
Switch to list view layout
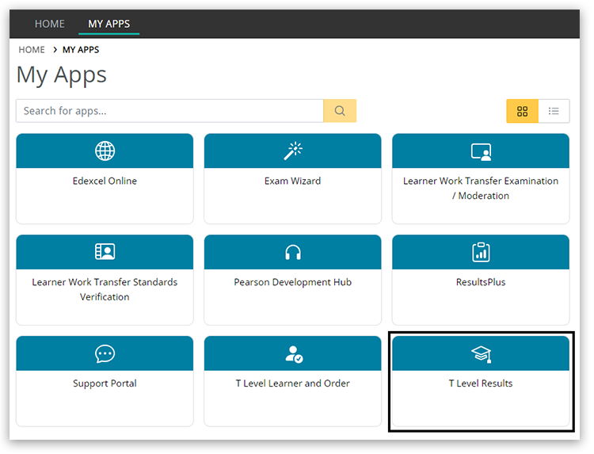554,112
